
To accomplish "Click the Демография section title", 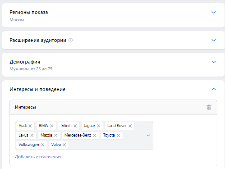I will pos(25,62).
